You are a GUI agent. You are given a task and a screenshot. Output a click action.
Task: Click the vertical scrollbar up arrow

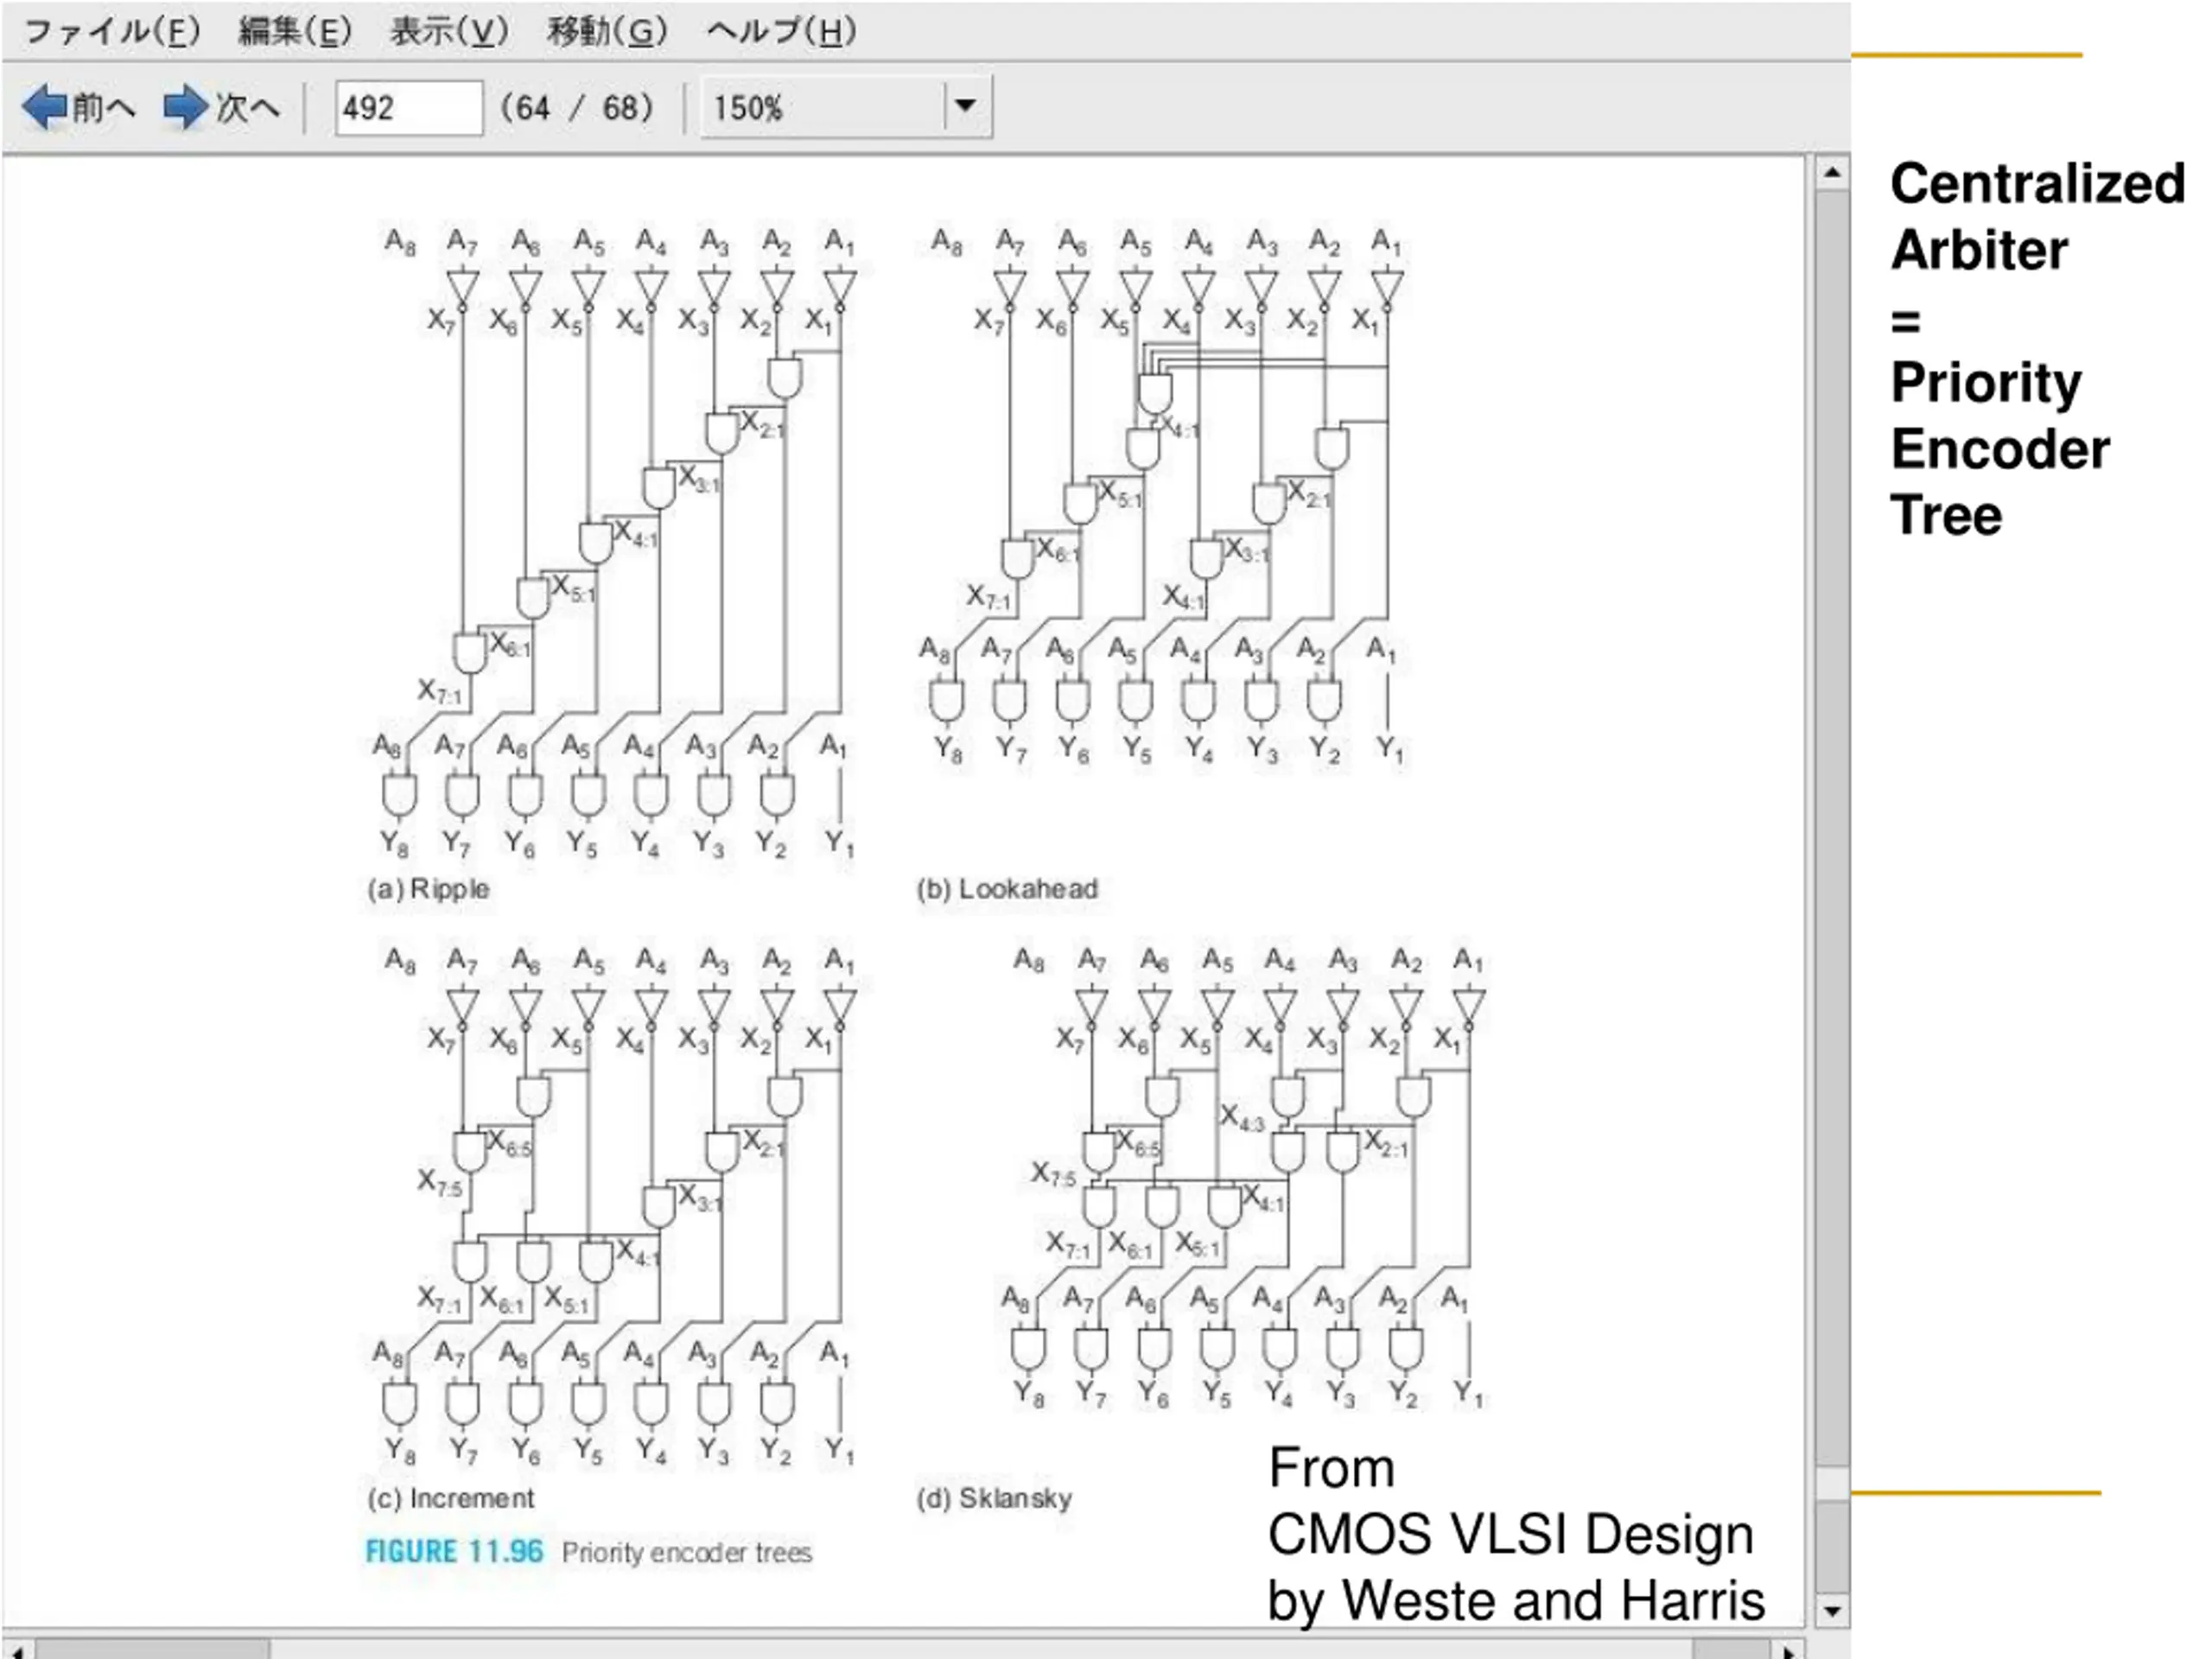[x=1832, y=174]
